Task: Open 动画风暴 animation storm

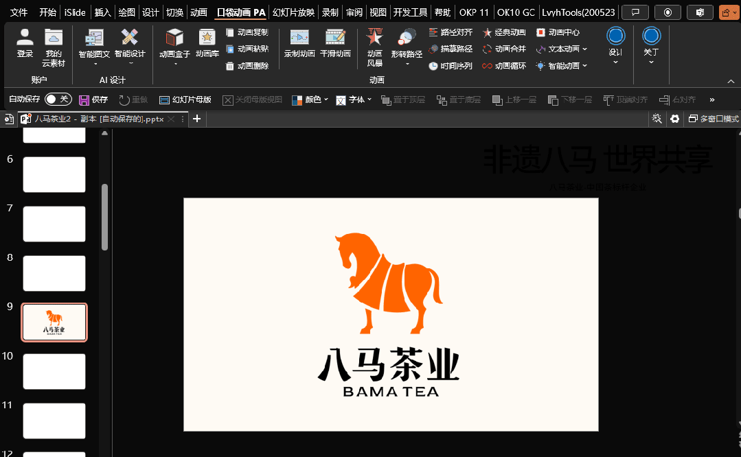Action: pyautogui.click(x=375, y=47)
